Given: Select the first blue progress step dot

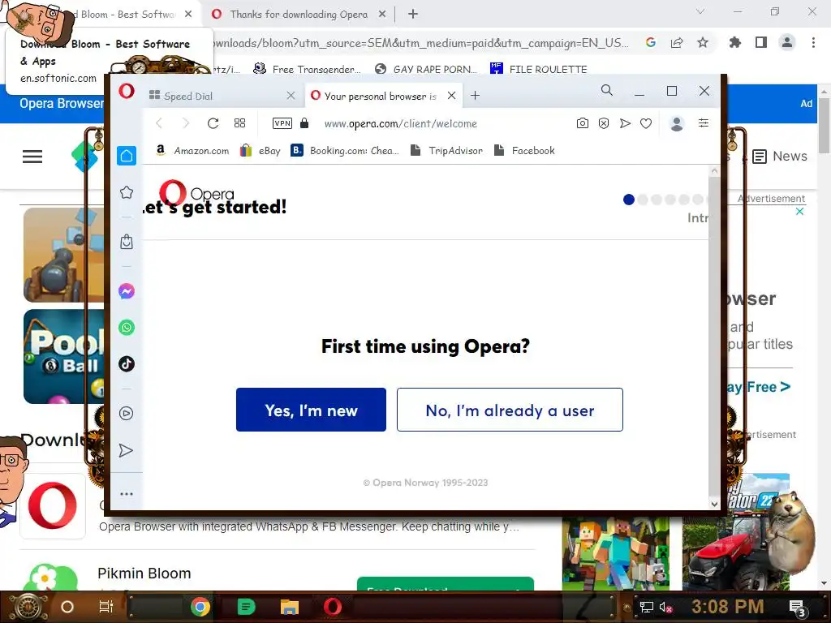Looking at the screenshot, I should [629, 200].
